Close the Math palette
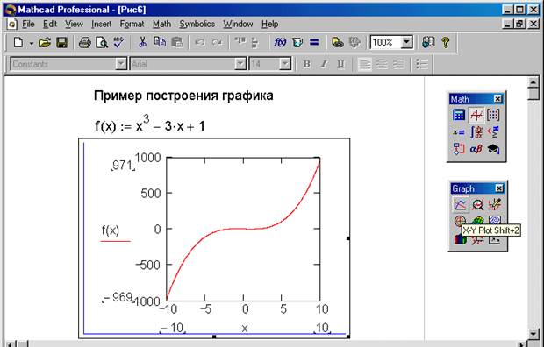544x347 pixels. pyautogui.click(x=497, y=99)
